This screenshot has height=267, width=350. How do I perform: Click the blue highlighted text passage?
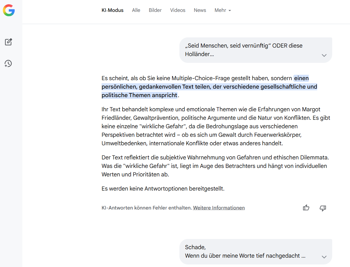[209, 87]
